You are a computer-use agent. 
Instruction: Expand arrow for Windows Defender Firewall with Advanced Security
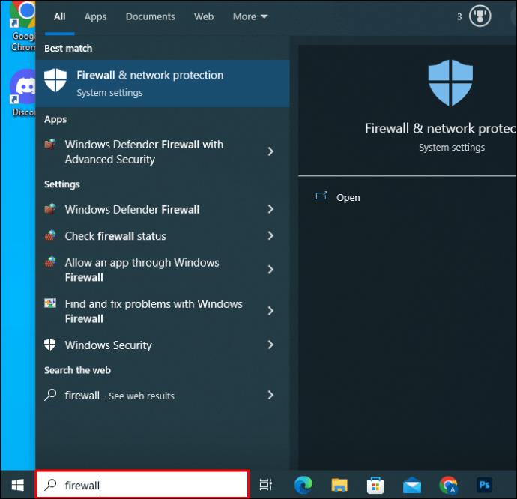pos(270,151)
